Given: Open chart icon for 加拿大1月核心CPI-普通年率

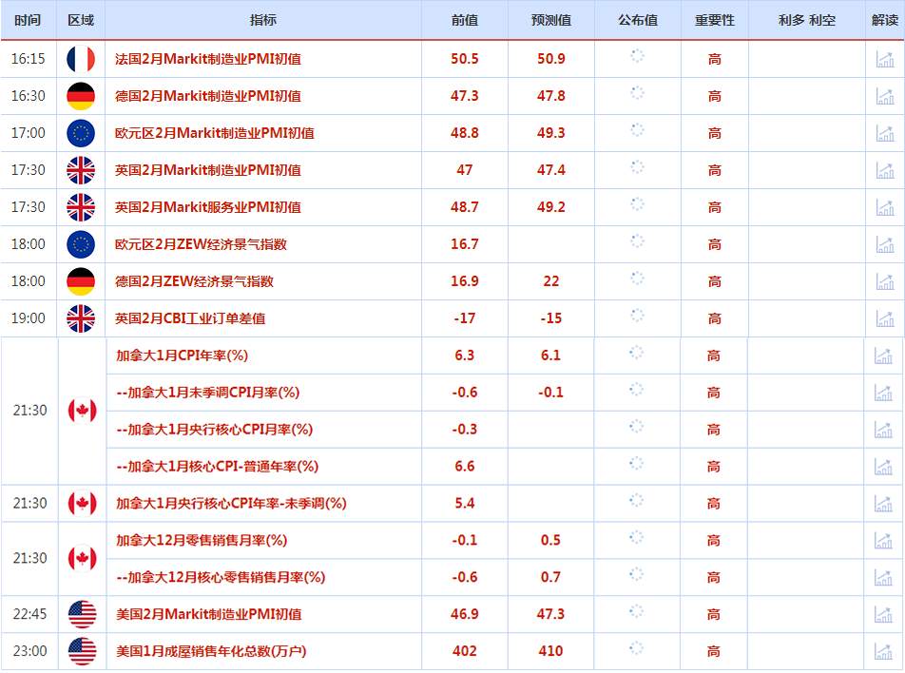Looking at the screenshot, I should (x=883, y=466).
